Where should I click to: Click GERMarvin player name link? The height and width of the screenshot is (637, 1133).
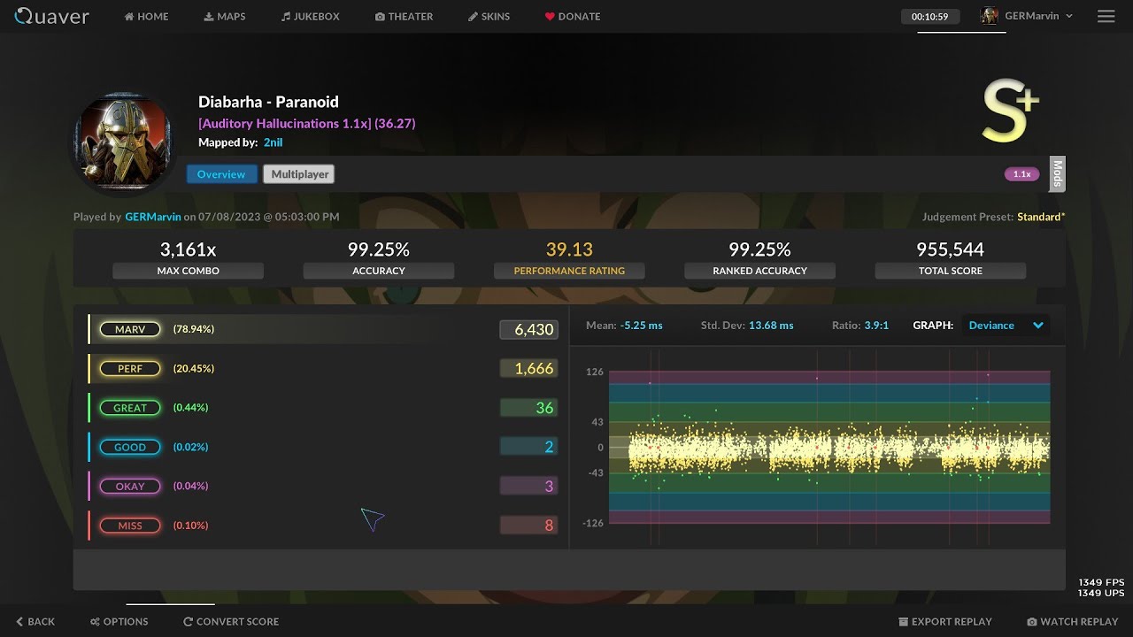click(153, 217)
